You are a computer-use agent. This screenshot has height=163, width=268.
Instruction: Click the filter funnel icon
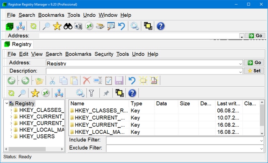tap(91, 93)
